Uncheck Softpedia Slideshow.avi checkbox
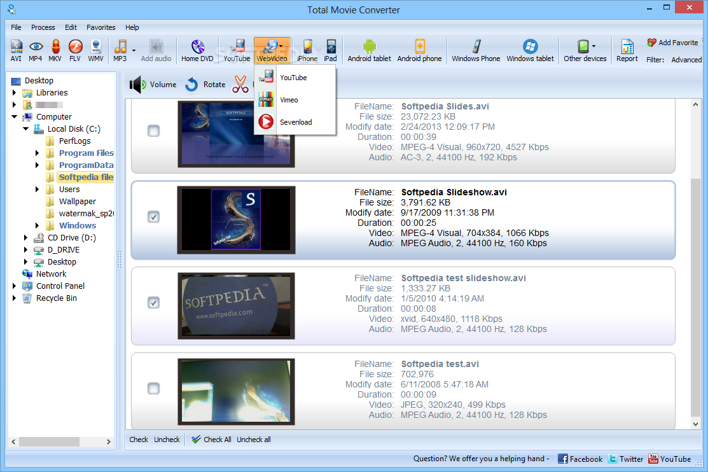The width and height of the screenshot is (708, 472). (x=153, y=217)
